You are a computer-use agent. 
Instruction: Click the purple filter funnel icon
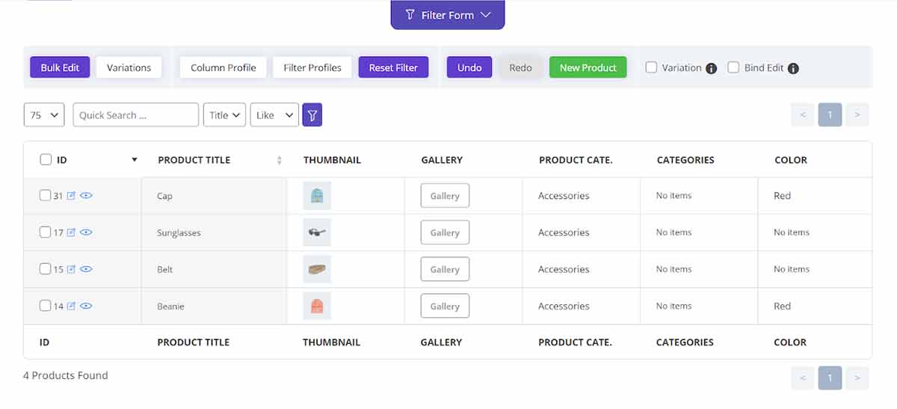(312, 115)
